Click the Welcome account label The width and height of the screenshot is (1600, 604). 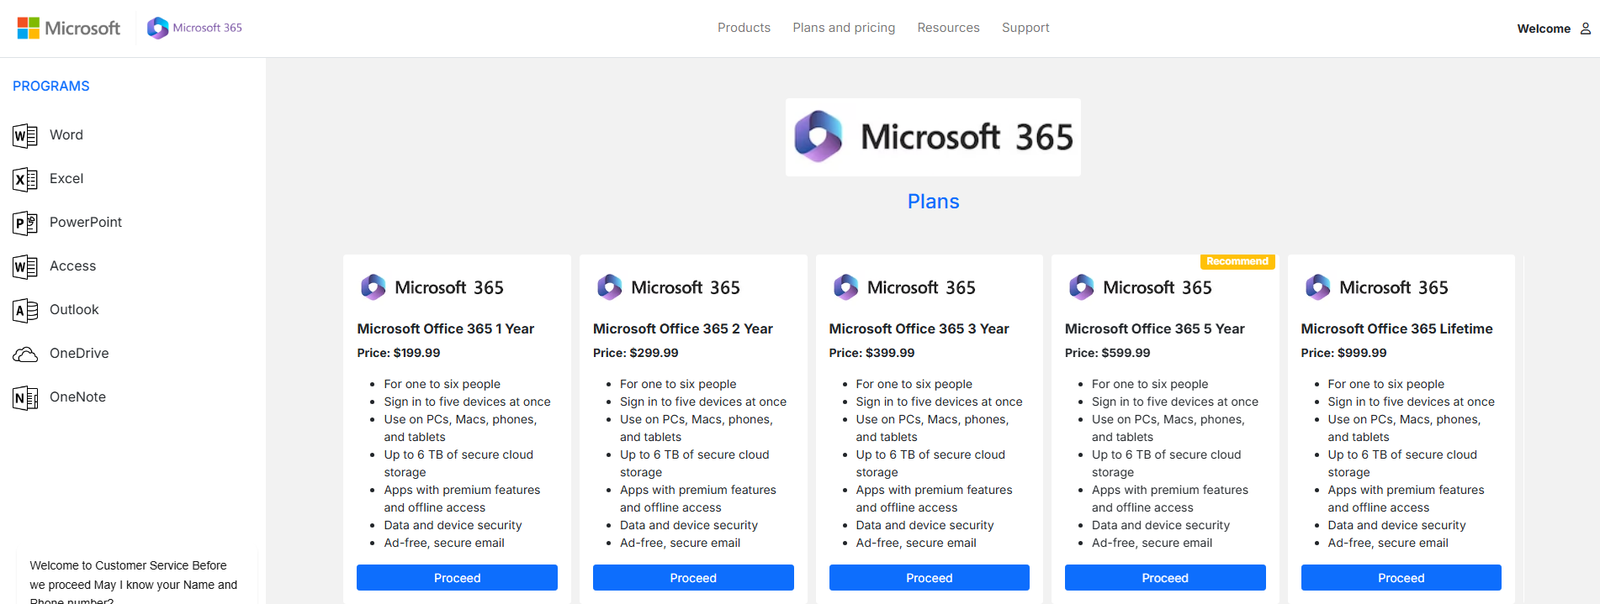(x=1544, y=29)
